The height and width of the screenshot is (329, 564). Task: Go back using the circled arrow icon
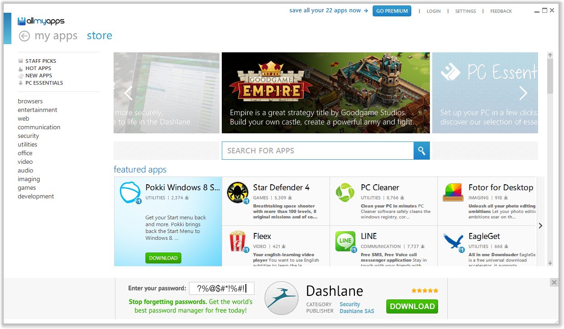24,36
